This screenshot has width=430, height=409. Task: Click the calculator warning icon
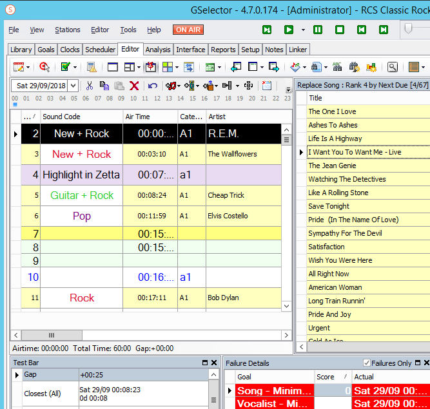[x=92, y=67]
